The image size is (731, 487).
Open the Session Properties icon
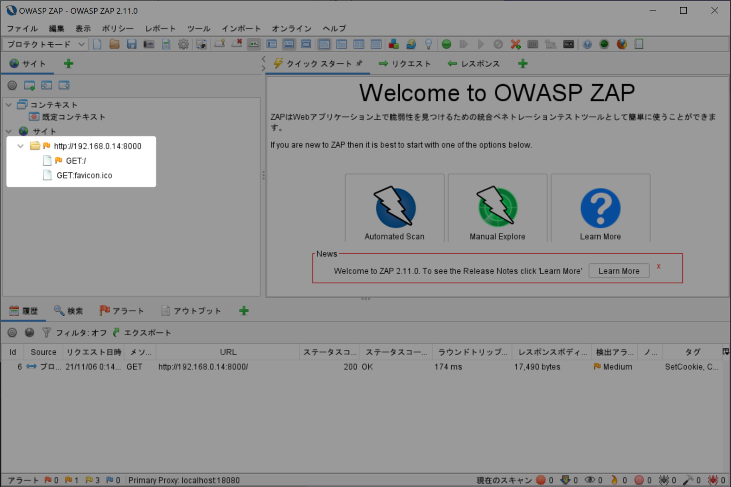point(166,44)
